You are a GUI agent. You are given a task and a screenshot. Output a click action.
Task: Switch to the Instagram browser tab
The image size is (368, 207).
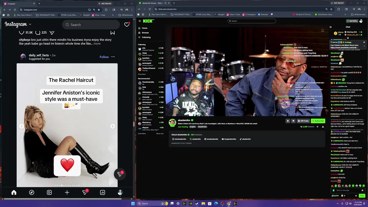click(19, 3)
